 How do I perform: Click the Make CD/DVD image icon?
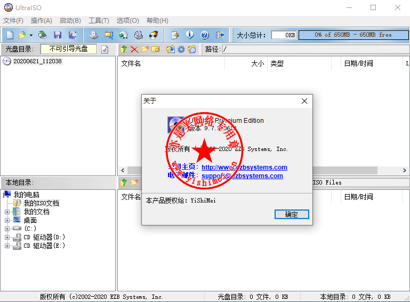[94, 35]
